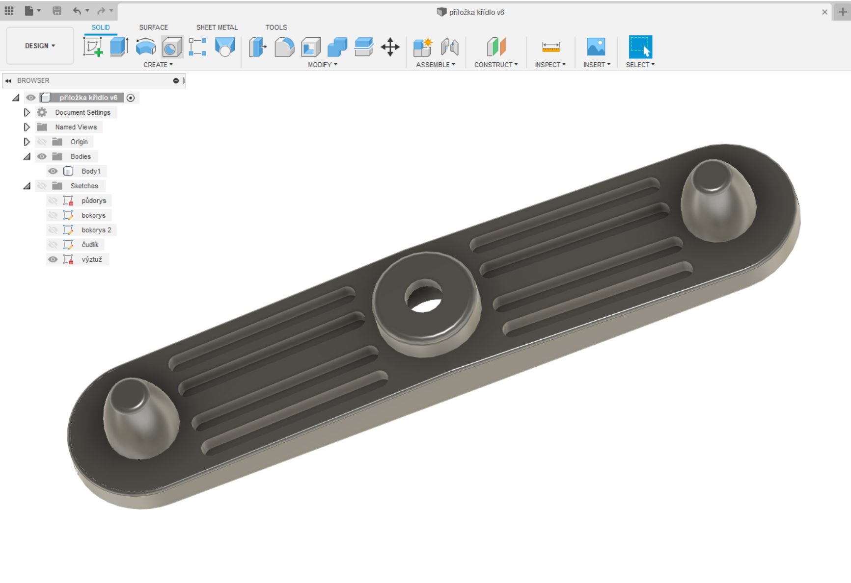Screen dimensions: 851x583
Task: Click the center hole of the 3D model
Action: [x=424, y=296]
